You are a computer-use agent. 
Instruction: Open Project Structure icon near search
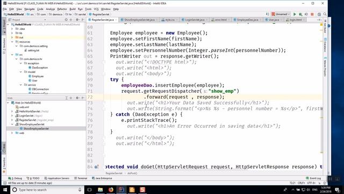pos(319,14)
